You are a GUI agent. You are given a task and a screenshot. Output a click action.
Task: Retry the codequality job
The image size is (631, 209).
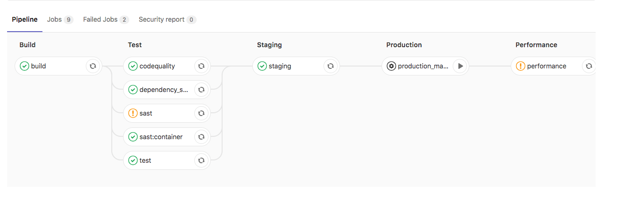[x=201, y=66]
